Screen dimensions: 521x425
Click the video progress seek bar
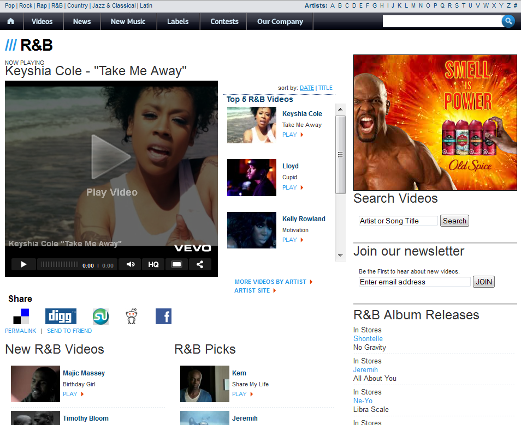point(60,265)
